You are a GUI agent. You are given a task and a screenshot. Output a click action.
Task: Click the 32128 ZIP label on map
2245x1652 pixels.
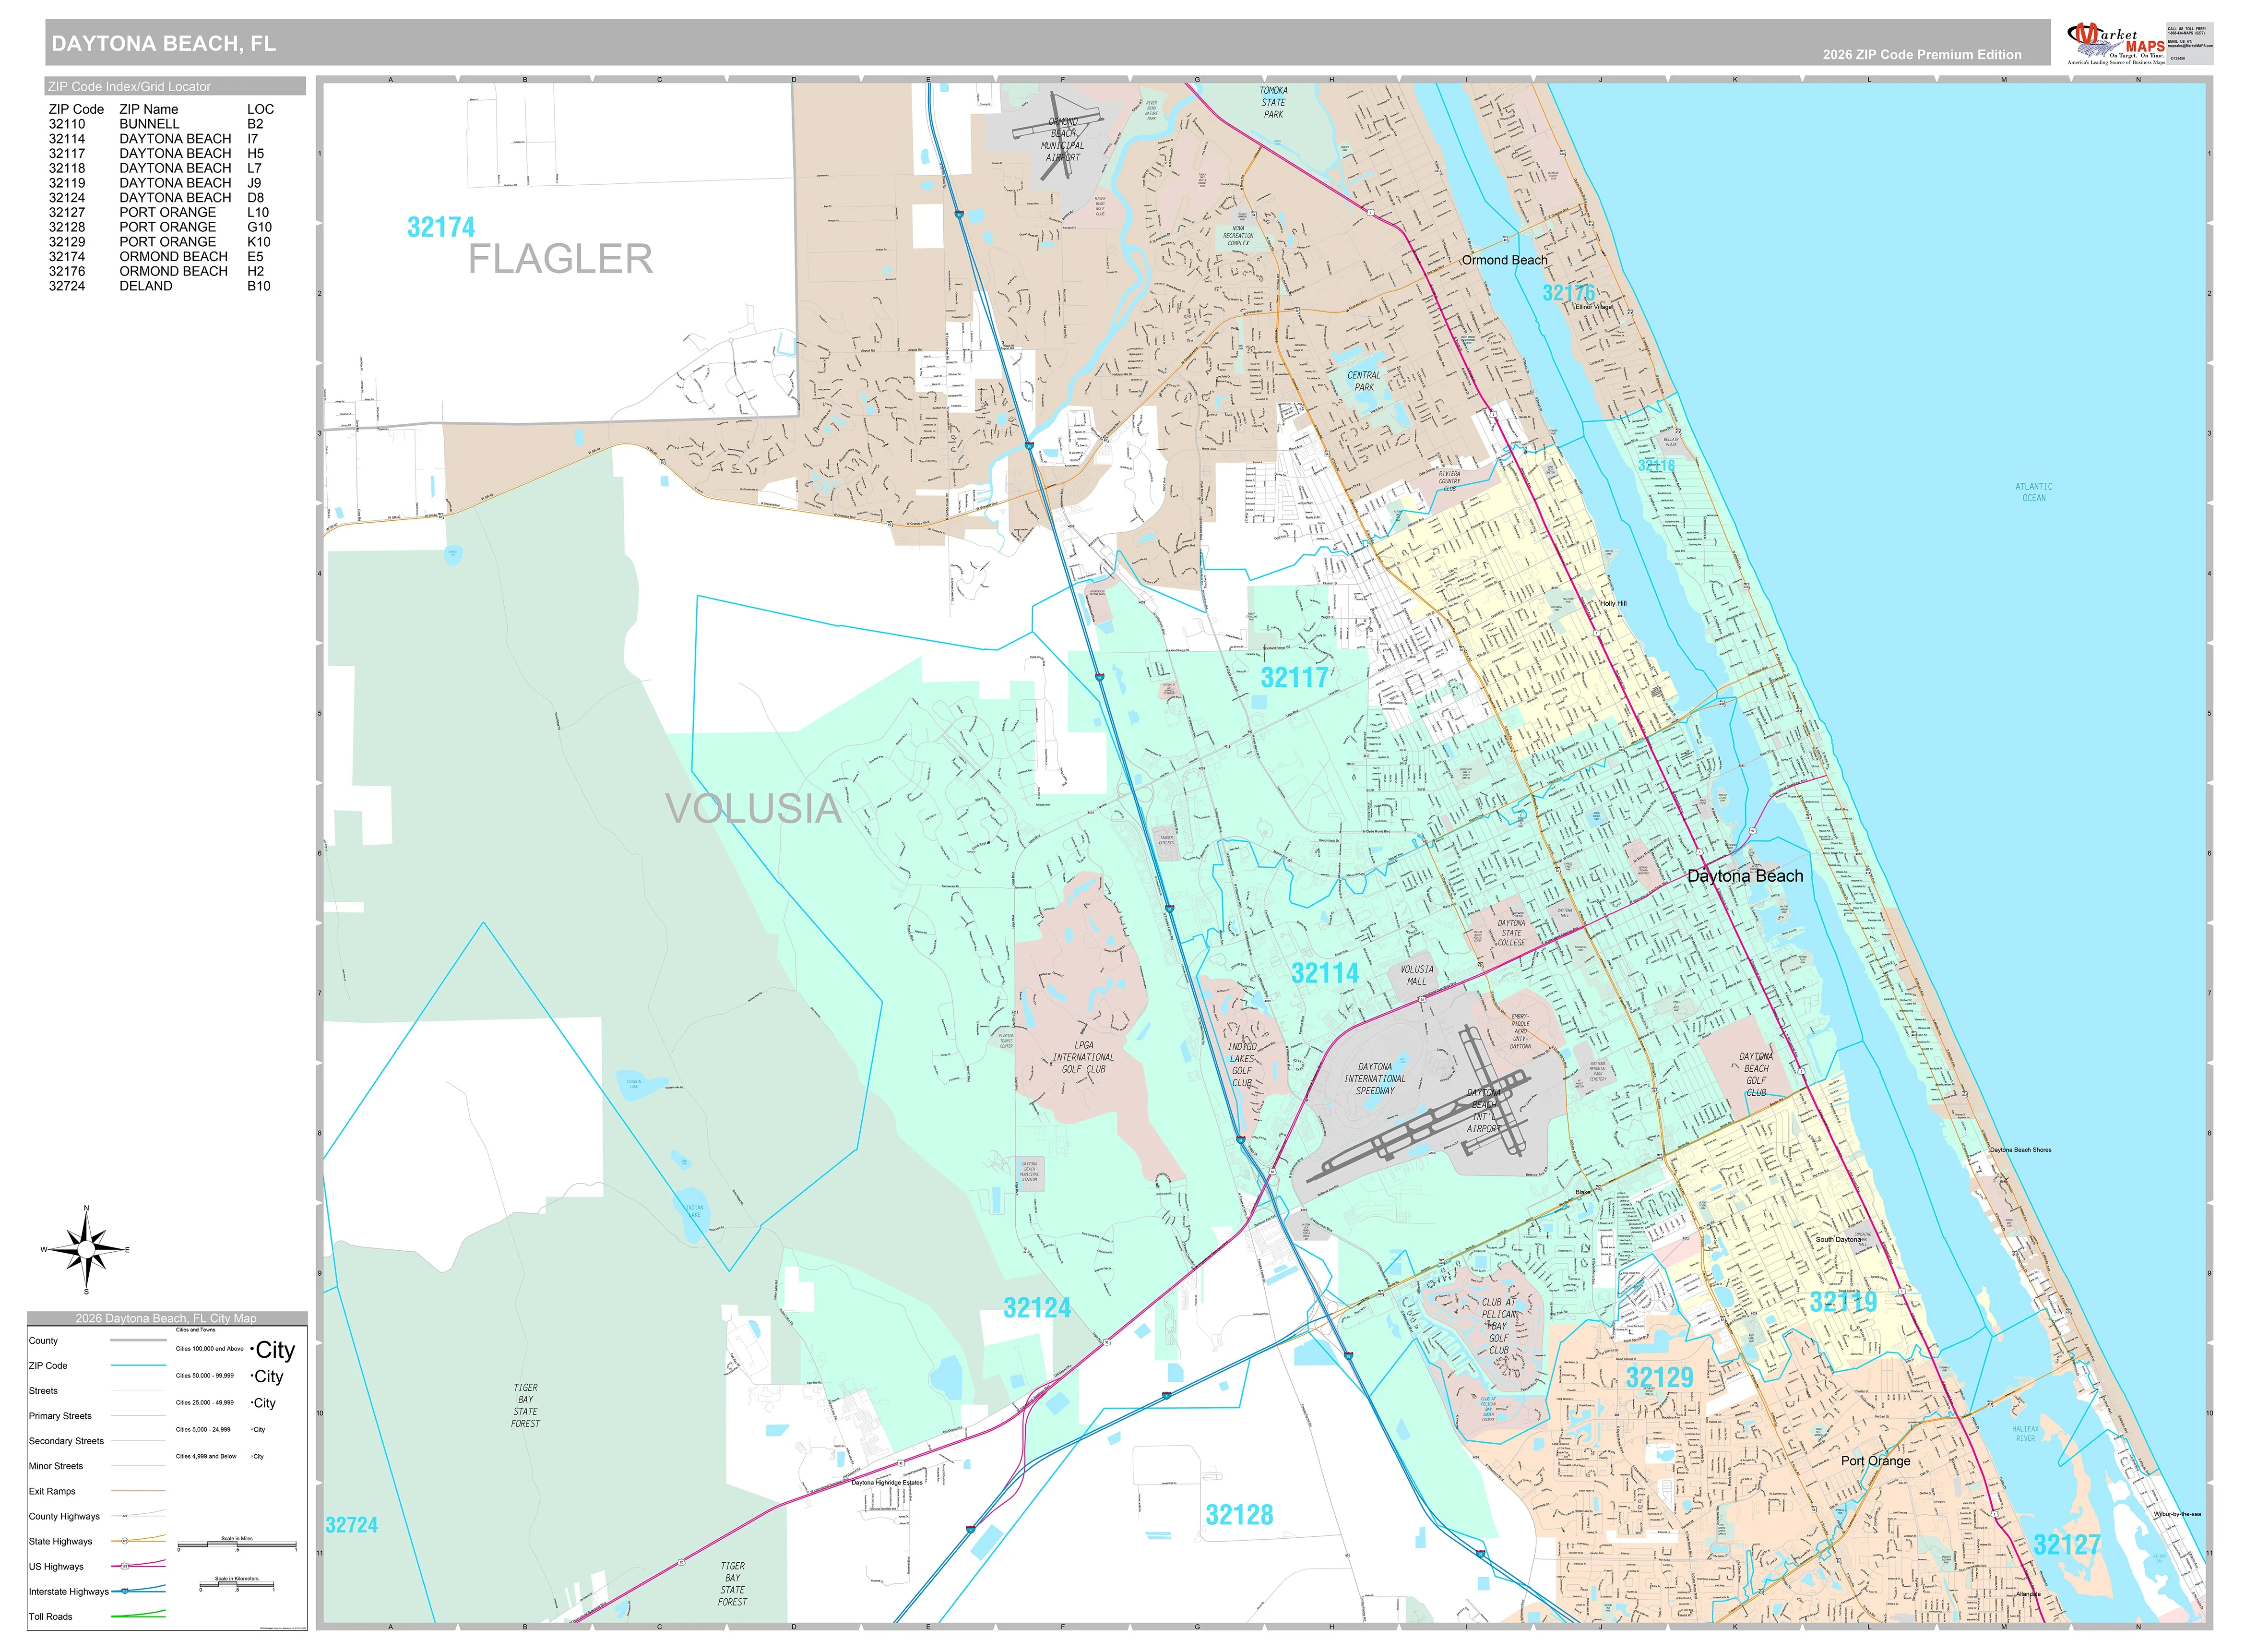pos(1239,1515)
